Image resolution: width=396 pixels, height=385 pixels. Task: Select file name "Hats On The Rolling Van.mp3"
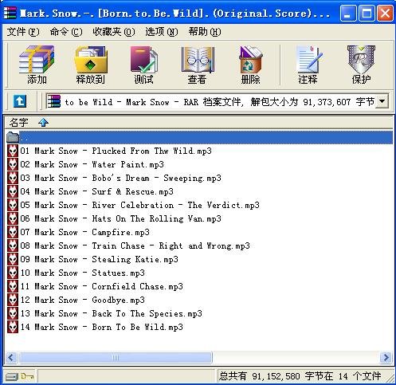[x=156, y=218]
